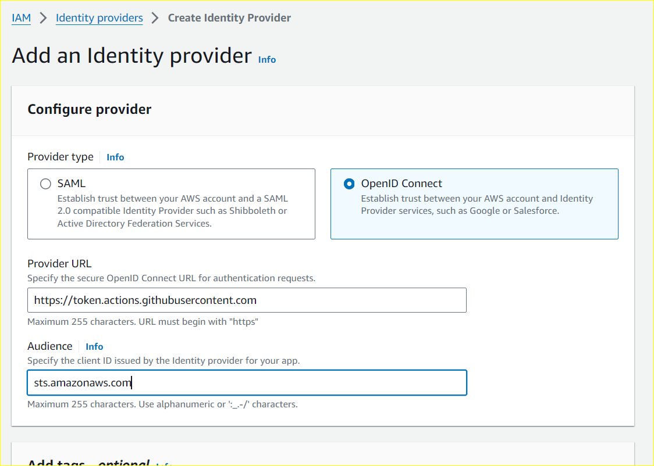Select the SAML radio button
Screen dimensions: 654x466
[45, 184]
